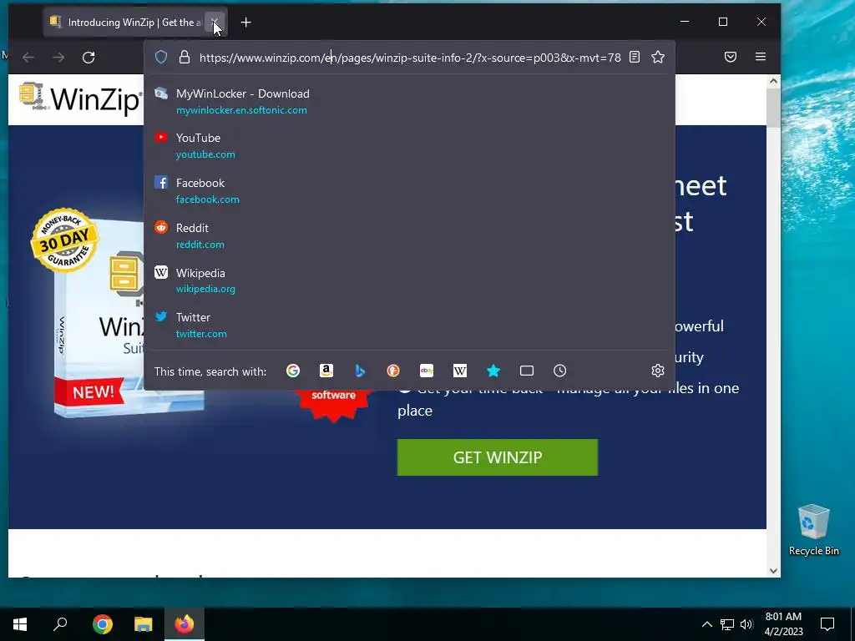Image resolution: width=855 pixels, height=641 pixels.
Task: Show hidden system tray icons
Action: 706,624
